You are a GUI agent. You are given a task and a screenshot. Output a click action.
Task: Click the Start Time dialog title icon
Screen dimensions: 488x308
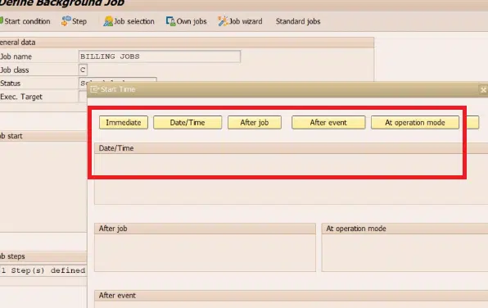94,89
